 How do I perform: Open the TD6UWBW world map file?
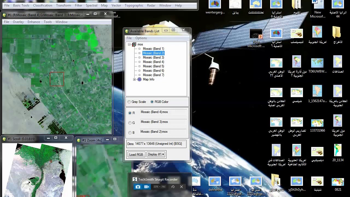click(x=317, y=63)
